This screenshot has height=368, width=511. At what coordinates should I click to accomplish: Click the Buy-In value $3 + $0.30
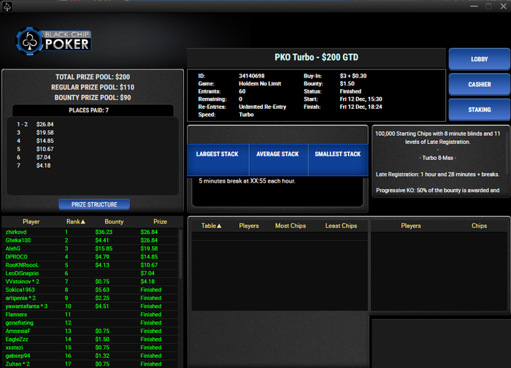pyautogui.click(x=353, y=76)
